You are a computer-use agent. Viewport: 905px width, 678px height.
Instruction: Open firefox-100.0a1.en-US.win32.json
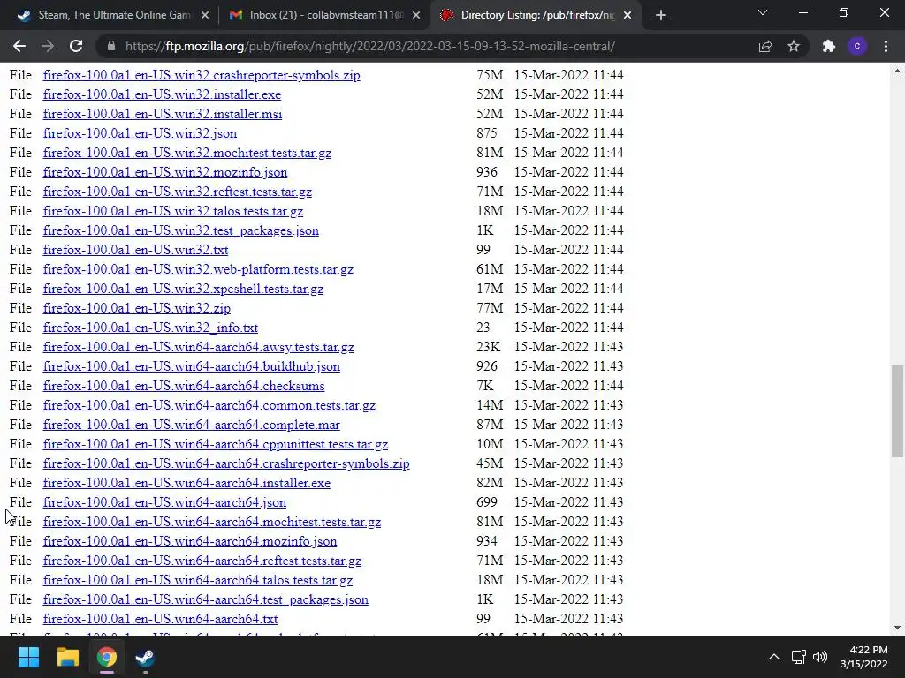tap(140, 134)
